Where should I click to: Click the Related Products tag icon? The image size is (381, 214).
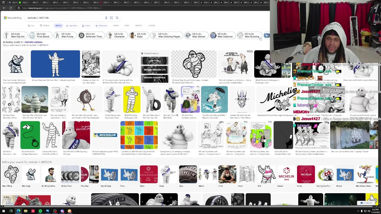coord(142,53)
